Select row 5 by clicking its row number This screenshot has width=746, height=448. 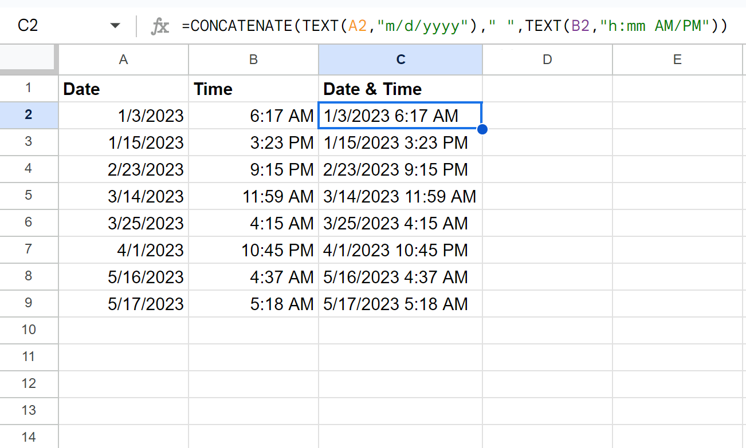(x=29, y=196)
